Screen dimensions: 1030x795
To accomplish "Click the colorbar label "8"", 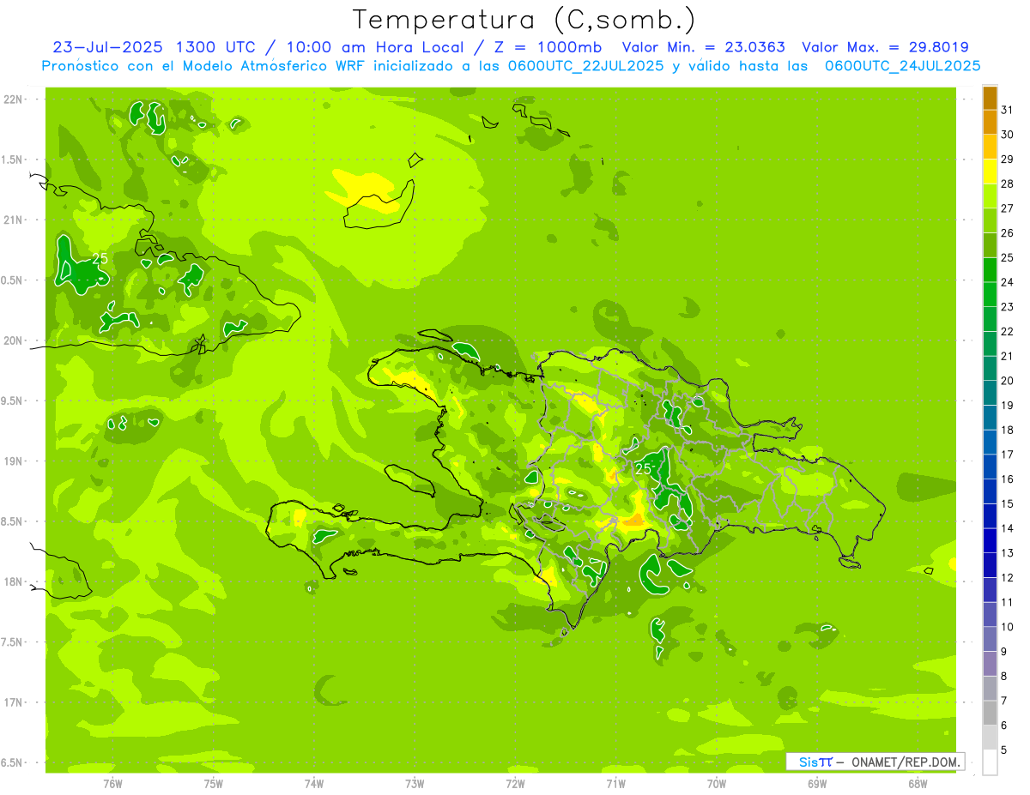I will [1004, 676].
